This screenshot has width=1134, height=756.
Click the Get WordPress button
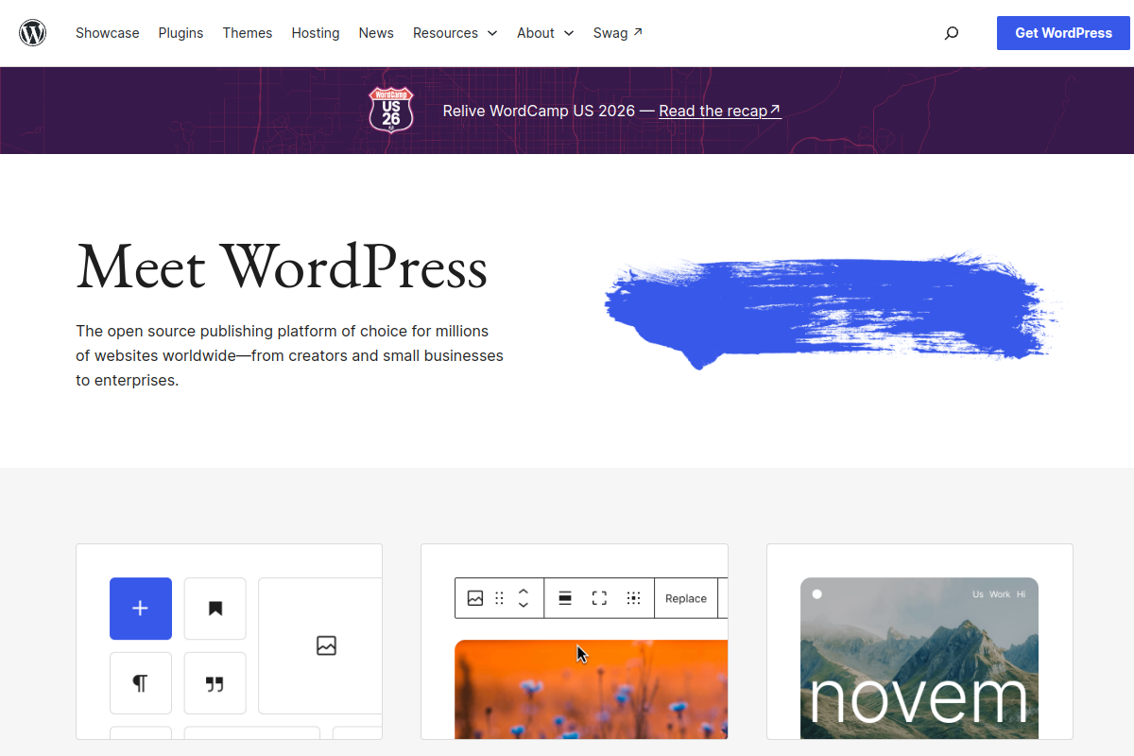[1064, 33]
